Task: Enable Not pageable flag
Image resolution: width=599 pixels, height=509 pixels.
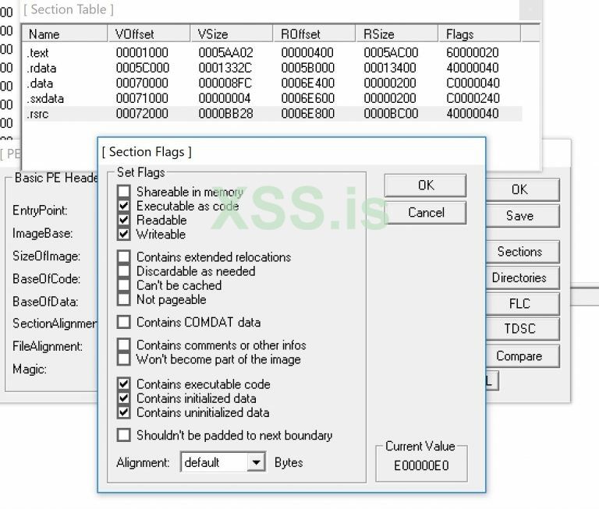Action: pos(124,299)
